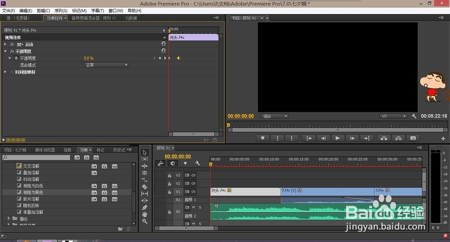Image resolution: width=450 pixels, height=242 pixels.
Task: Toggle snap magnet in the timeline
Action: coord(172,163)
